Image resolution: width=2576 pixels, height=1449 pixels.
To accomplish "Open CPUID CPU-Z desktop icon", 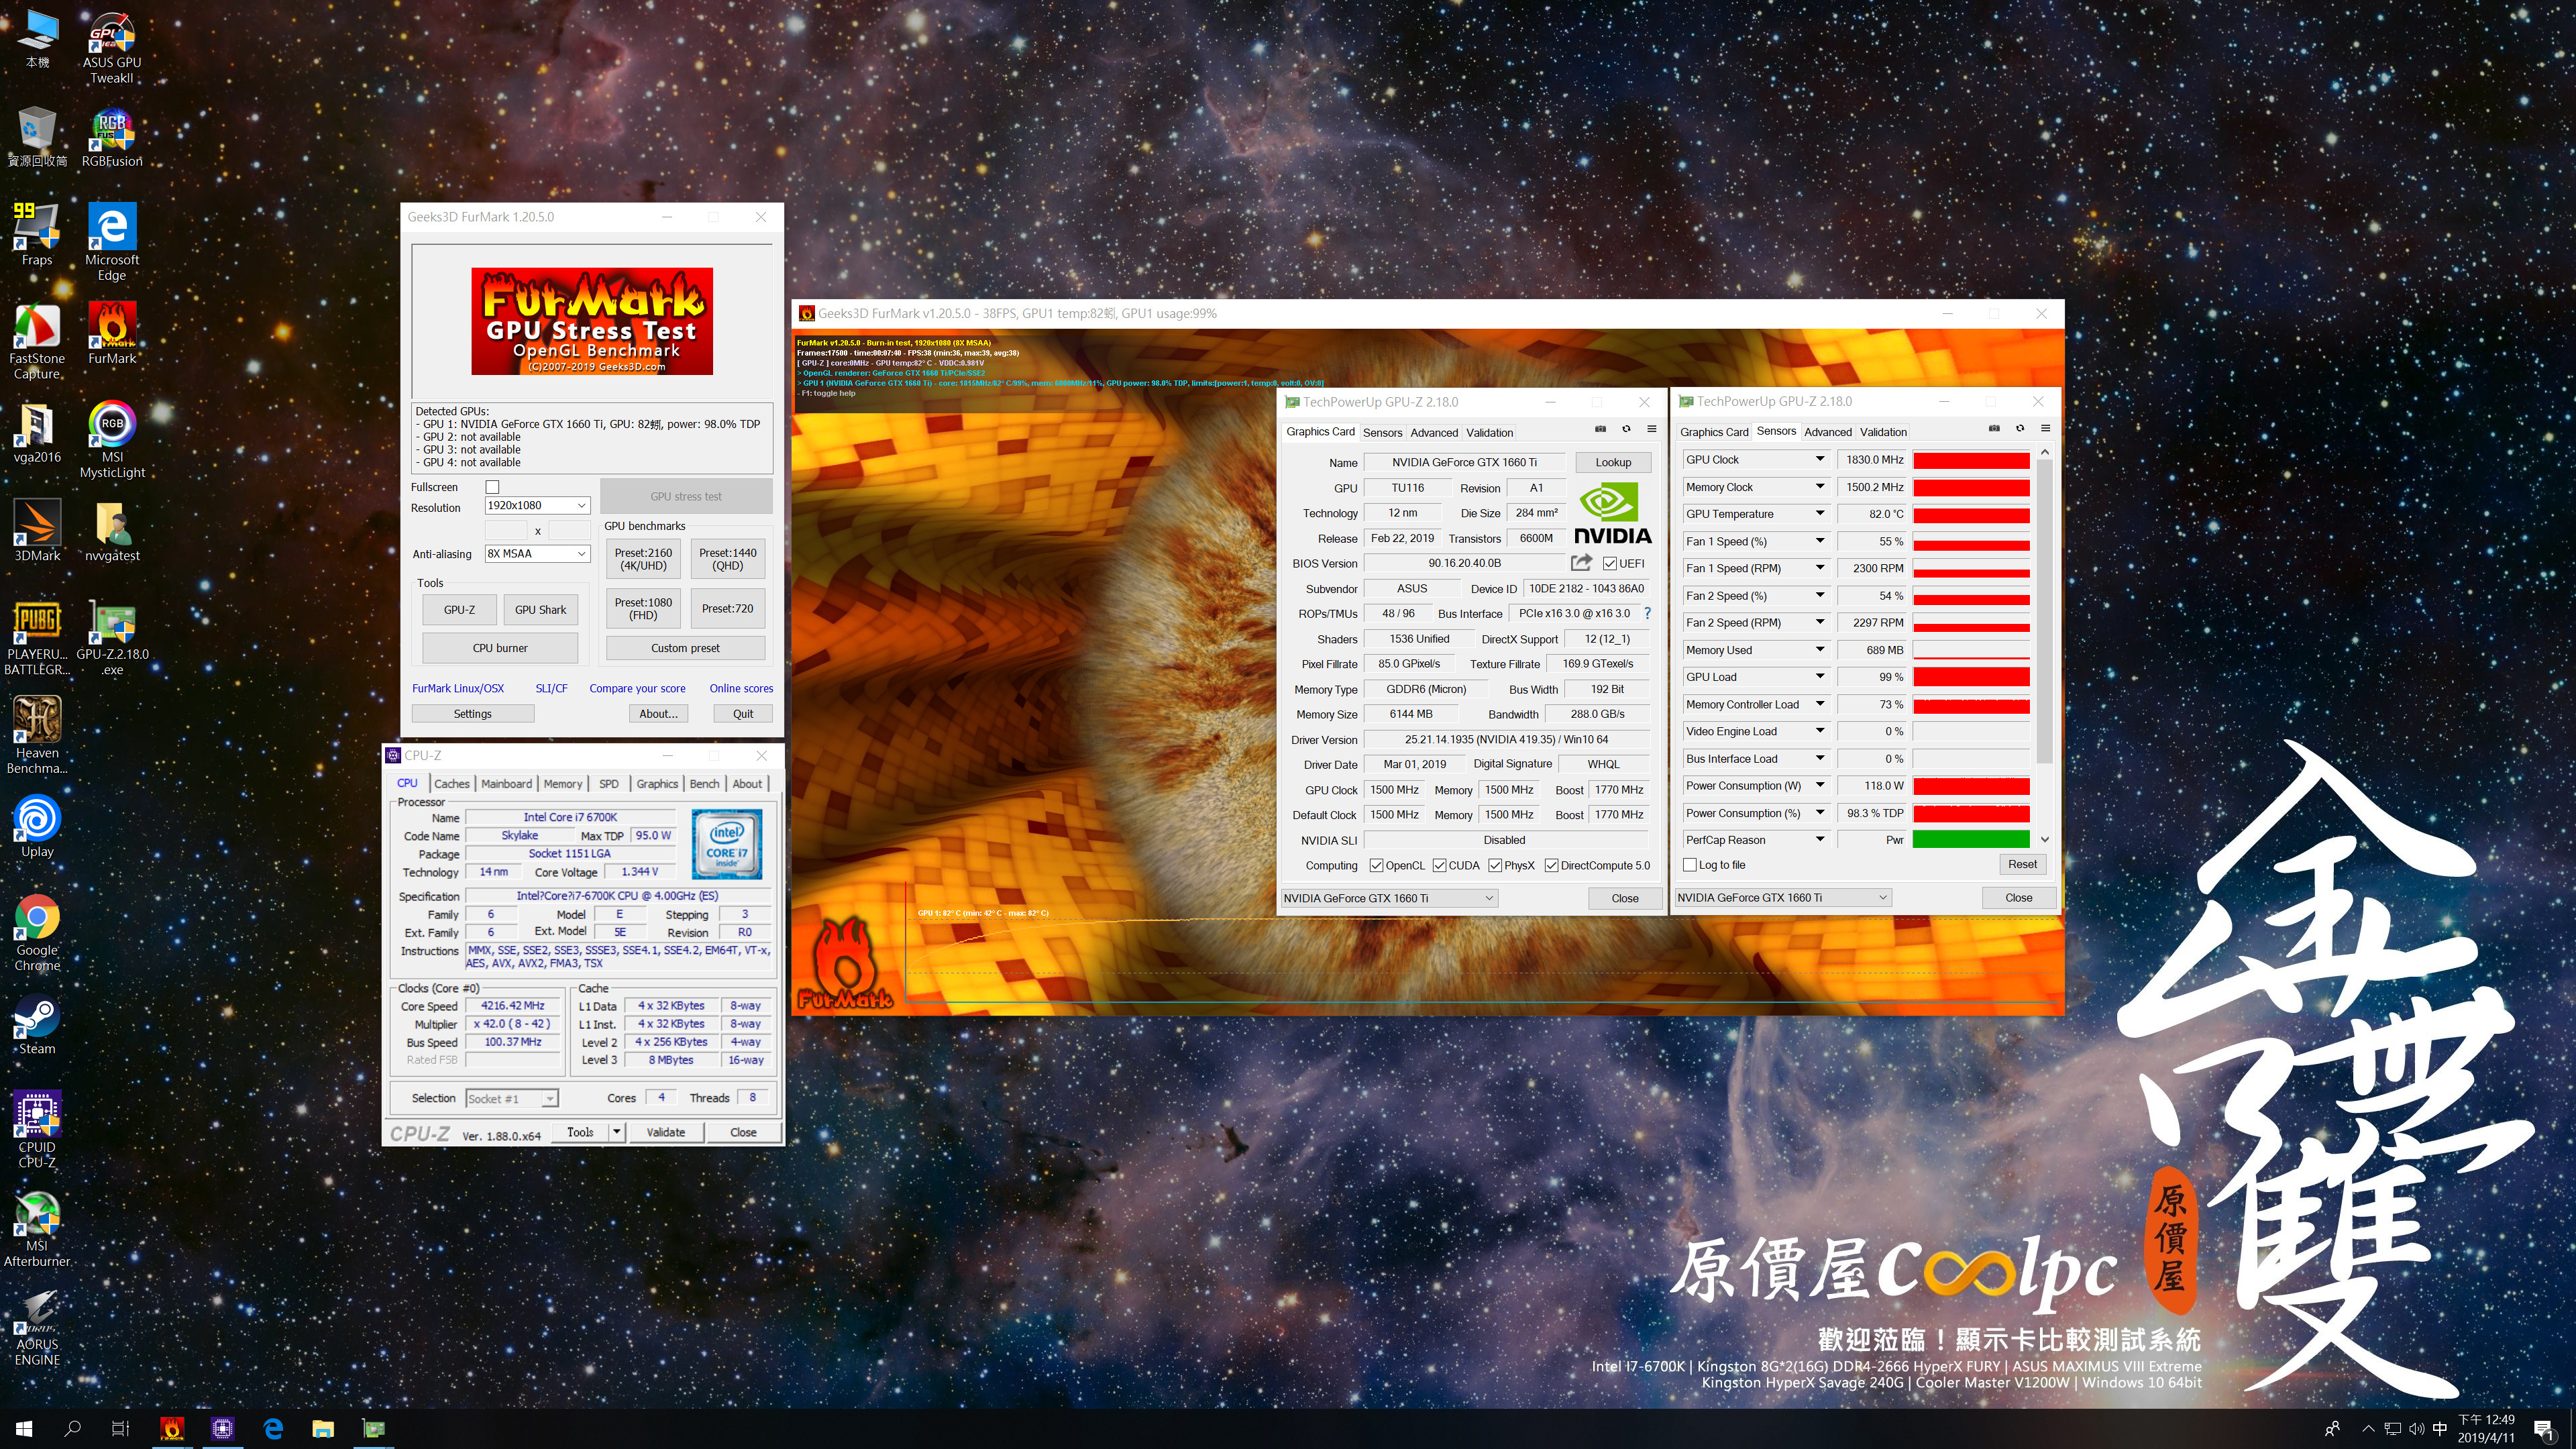I will point(37,1129).
